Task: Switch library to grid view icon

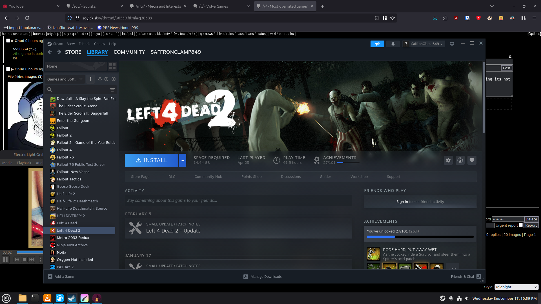Action: [112, 66]
